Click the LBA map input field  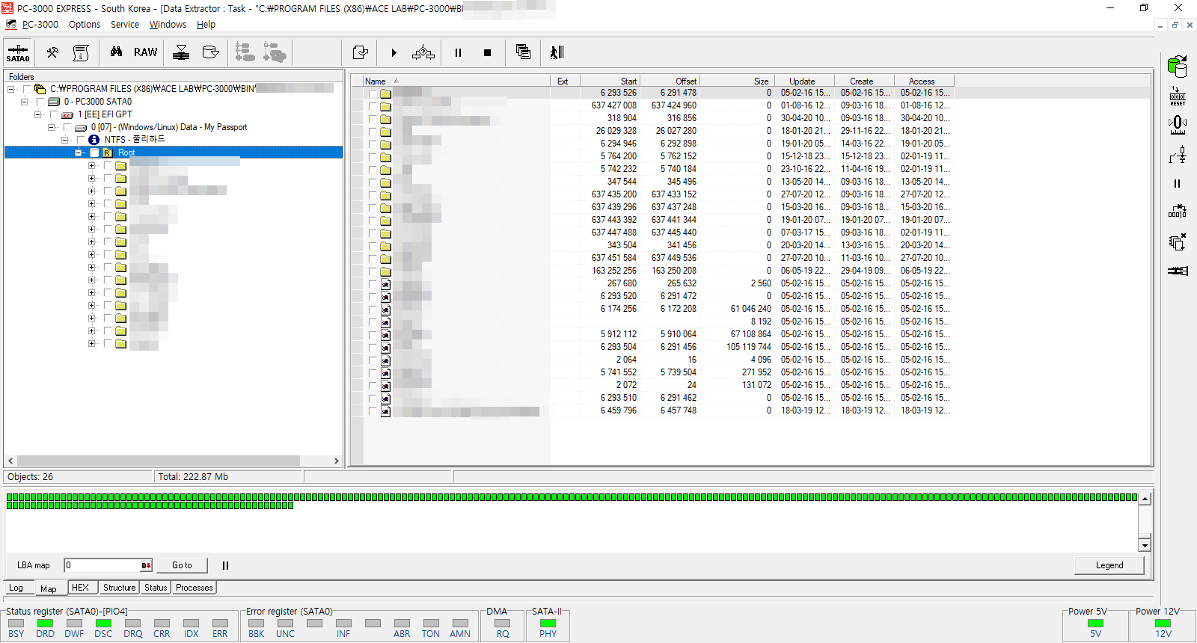[x=102, y=565]
